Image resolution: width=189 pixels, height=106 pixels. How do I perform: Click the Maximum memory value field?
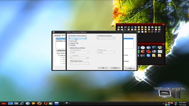[x=105, y=38]
